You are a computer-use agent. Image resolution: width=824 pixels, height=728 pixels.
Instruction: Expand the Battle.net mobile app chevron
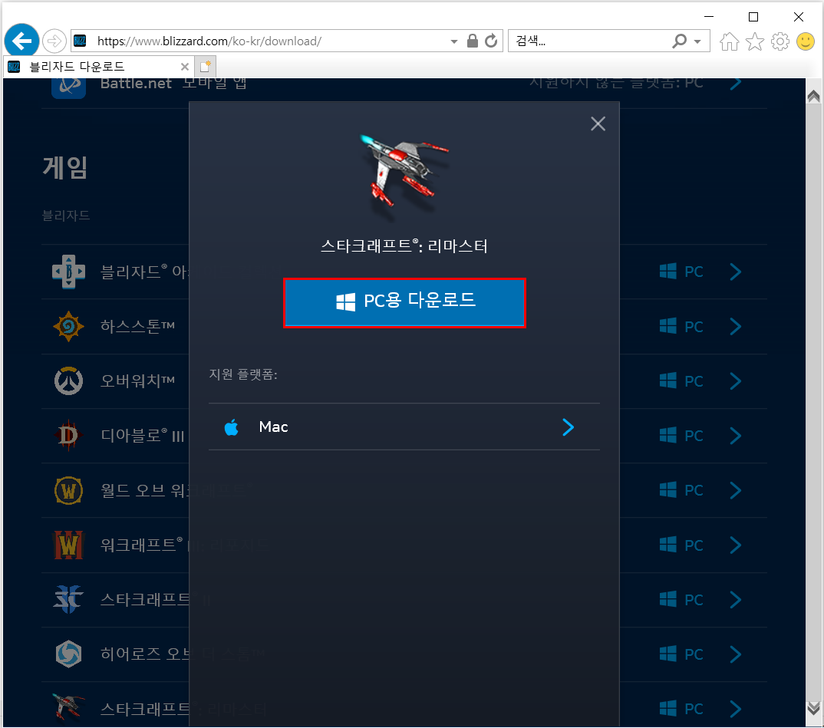tap(736, 83)
